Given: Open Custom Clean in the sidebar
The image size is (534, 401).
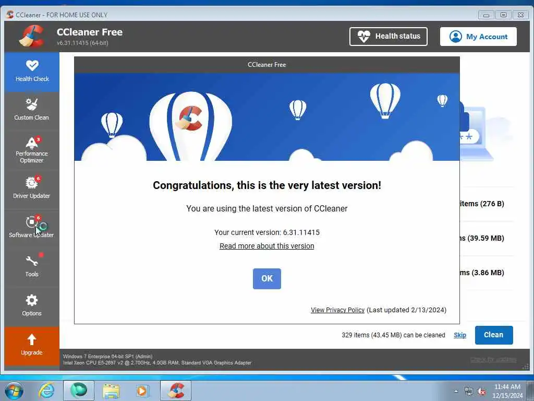Looking at the screenshot, I should [32, 110].
